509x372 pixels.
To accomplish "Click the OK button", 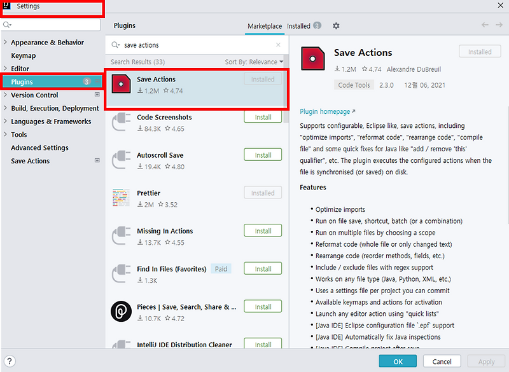I will [x=398, y=361].
